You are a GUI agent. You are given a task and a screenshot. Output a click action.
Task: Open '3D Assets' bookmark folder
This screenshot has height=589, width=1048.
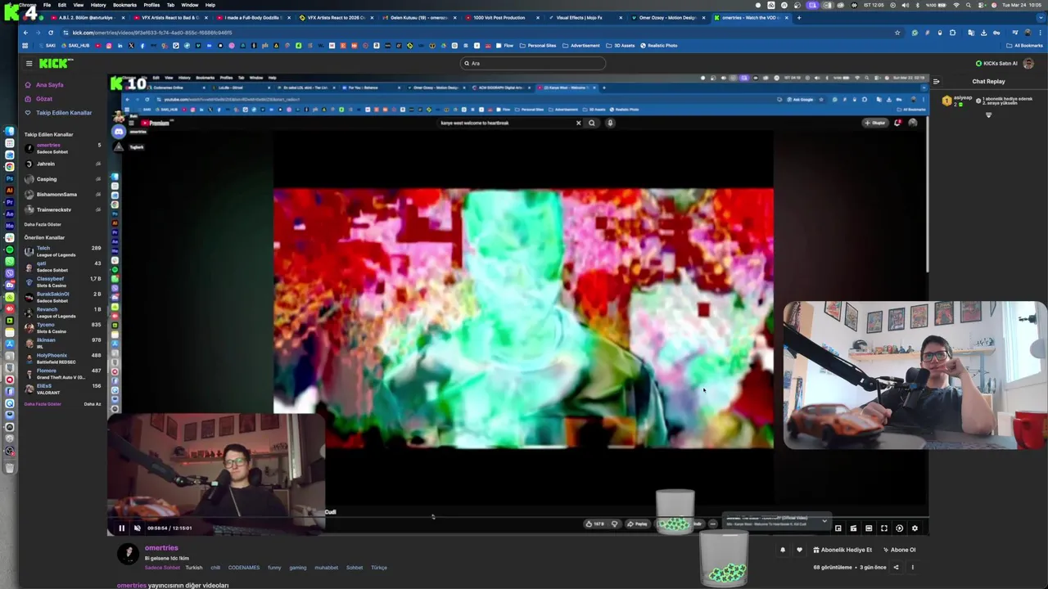[621, 46]
